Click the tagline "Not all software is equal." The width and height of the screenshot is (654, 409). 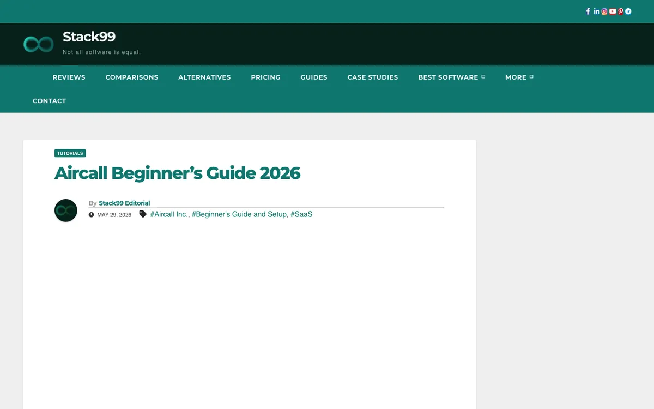(x=102, y=52)
